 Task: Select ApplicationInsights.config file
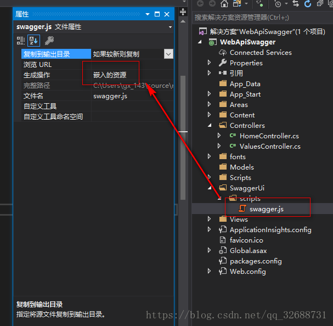(x=270, y=230)
